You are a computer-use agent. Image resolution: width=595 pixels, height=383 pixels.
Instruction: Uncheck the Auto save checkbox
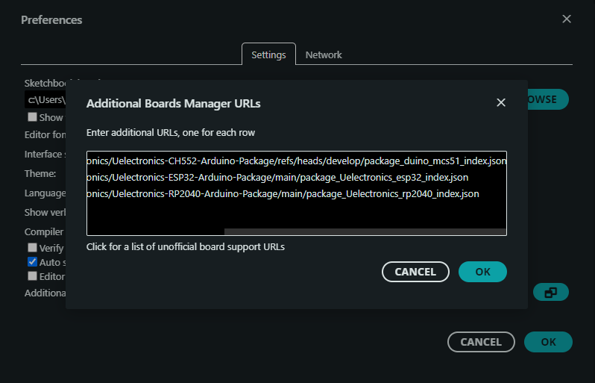coord(32,262)
